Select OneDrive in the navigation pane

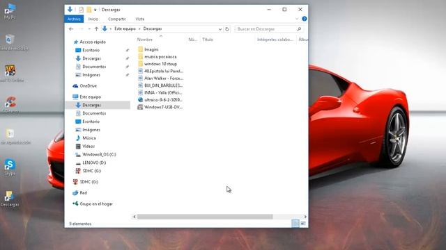click(89, 86)
